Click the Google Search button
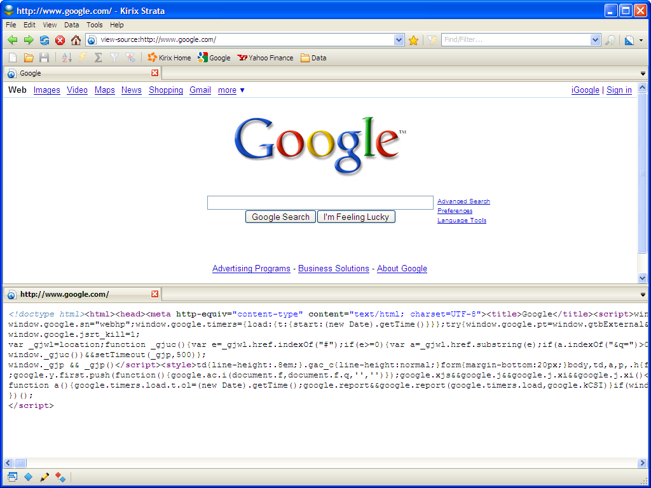The width and height of the screenshot is (651, 488). (x=280, y=217)
